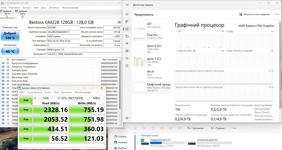Screen dimensions: 282x150
Task: Expand the High Priority 3D graph dropdown
Action: pyautogui.click(x=186, y=51)
